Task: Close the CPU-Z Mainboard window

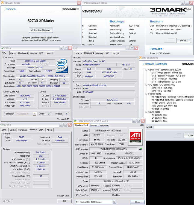Action: [136, 48]
